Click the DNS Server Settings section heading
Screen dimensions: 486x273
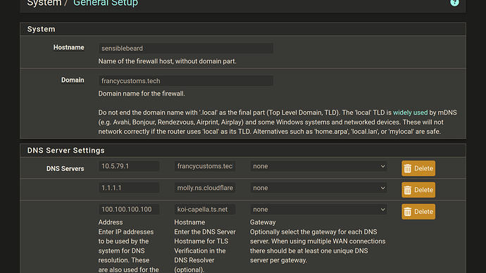(66, 151)
